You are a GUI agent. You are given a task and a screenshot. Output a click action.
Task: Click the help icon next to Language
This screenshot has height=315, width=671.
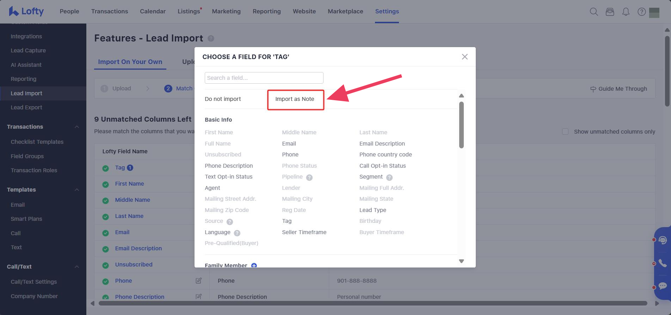[237, 233]
